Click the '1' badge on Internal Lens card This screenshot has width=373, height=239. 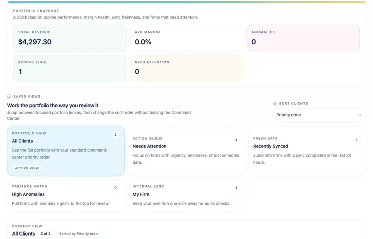point(236,188)
